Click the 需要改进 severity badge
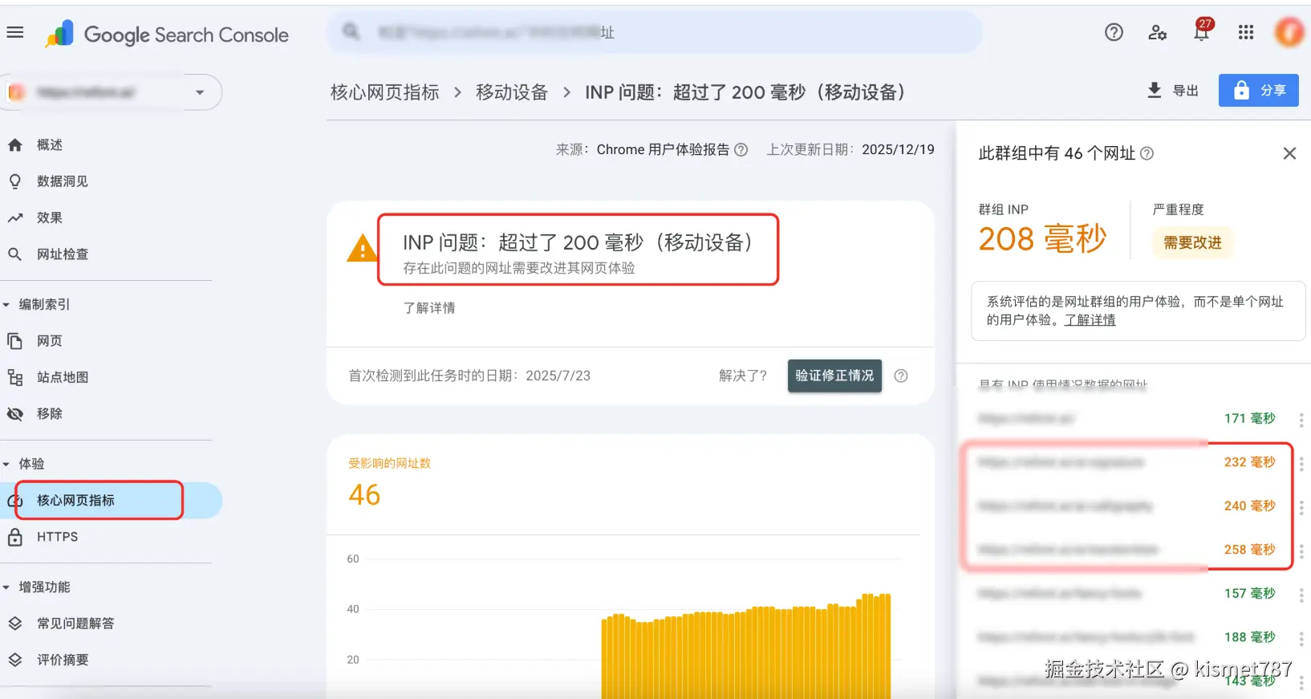Screen dimensions: 1311x699 click(x=1192, y=242)
